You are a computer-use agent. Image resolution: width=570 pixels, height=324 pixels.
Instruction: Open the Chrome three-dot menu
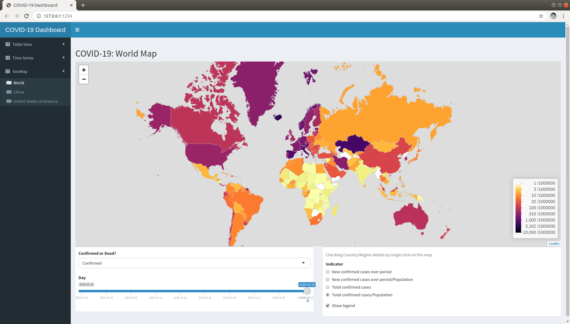pyautogui.click(x=563, y=16)
